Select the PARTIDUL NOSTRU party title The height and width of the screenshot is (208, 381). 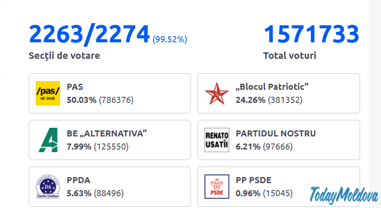coord(276,133)
